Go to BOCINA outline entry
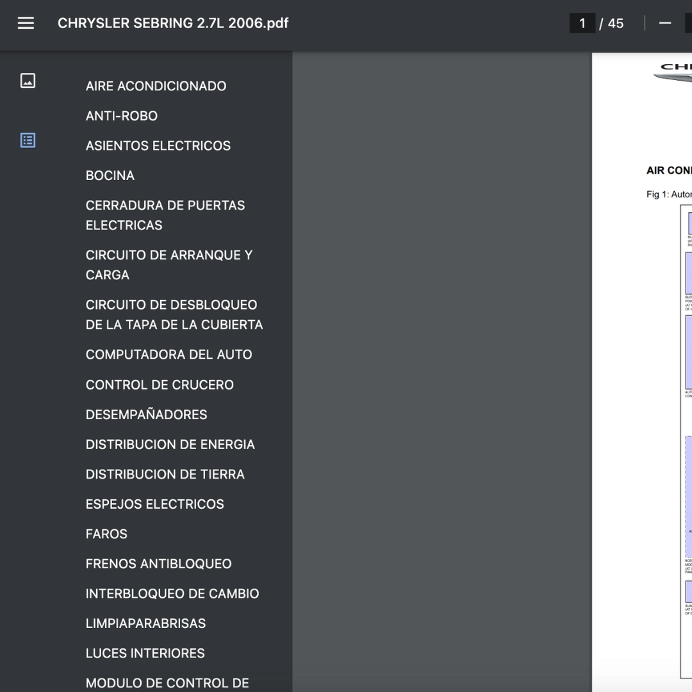This screenshot has width=692, height=692. [x=110, y=176]
